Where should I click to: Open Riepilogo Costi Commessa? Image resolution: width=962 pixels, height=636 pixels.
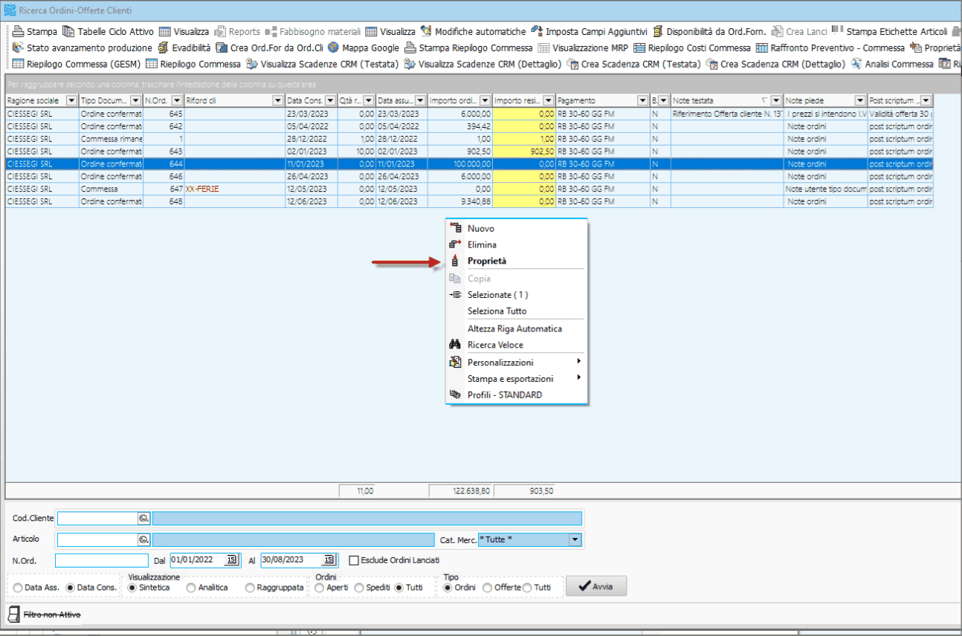[692, 48]
